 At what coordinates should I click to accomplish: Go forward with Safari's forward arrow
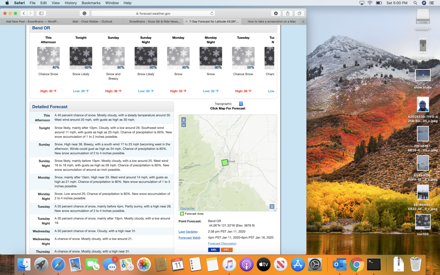click(x=31, y=13)
